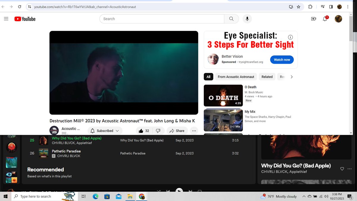Open the Windows Start menu
The height and width of the screenshot is (201, 357).
5,197
